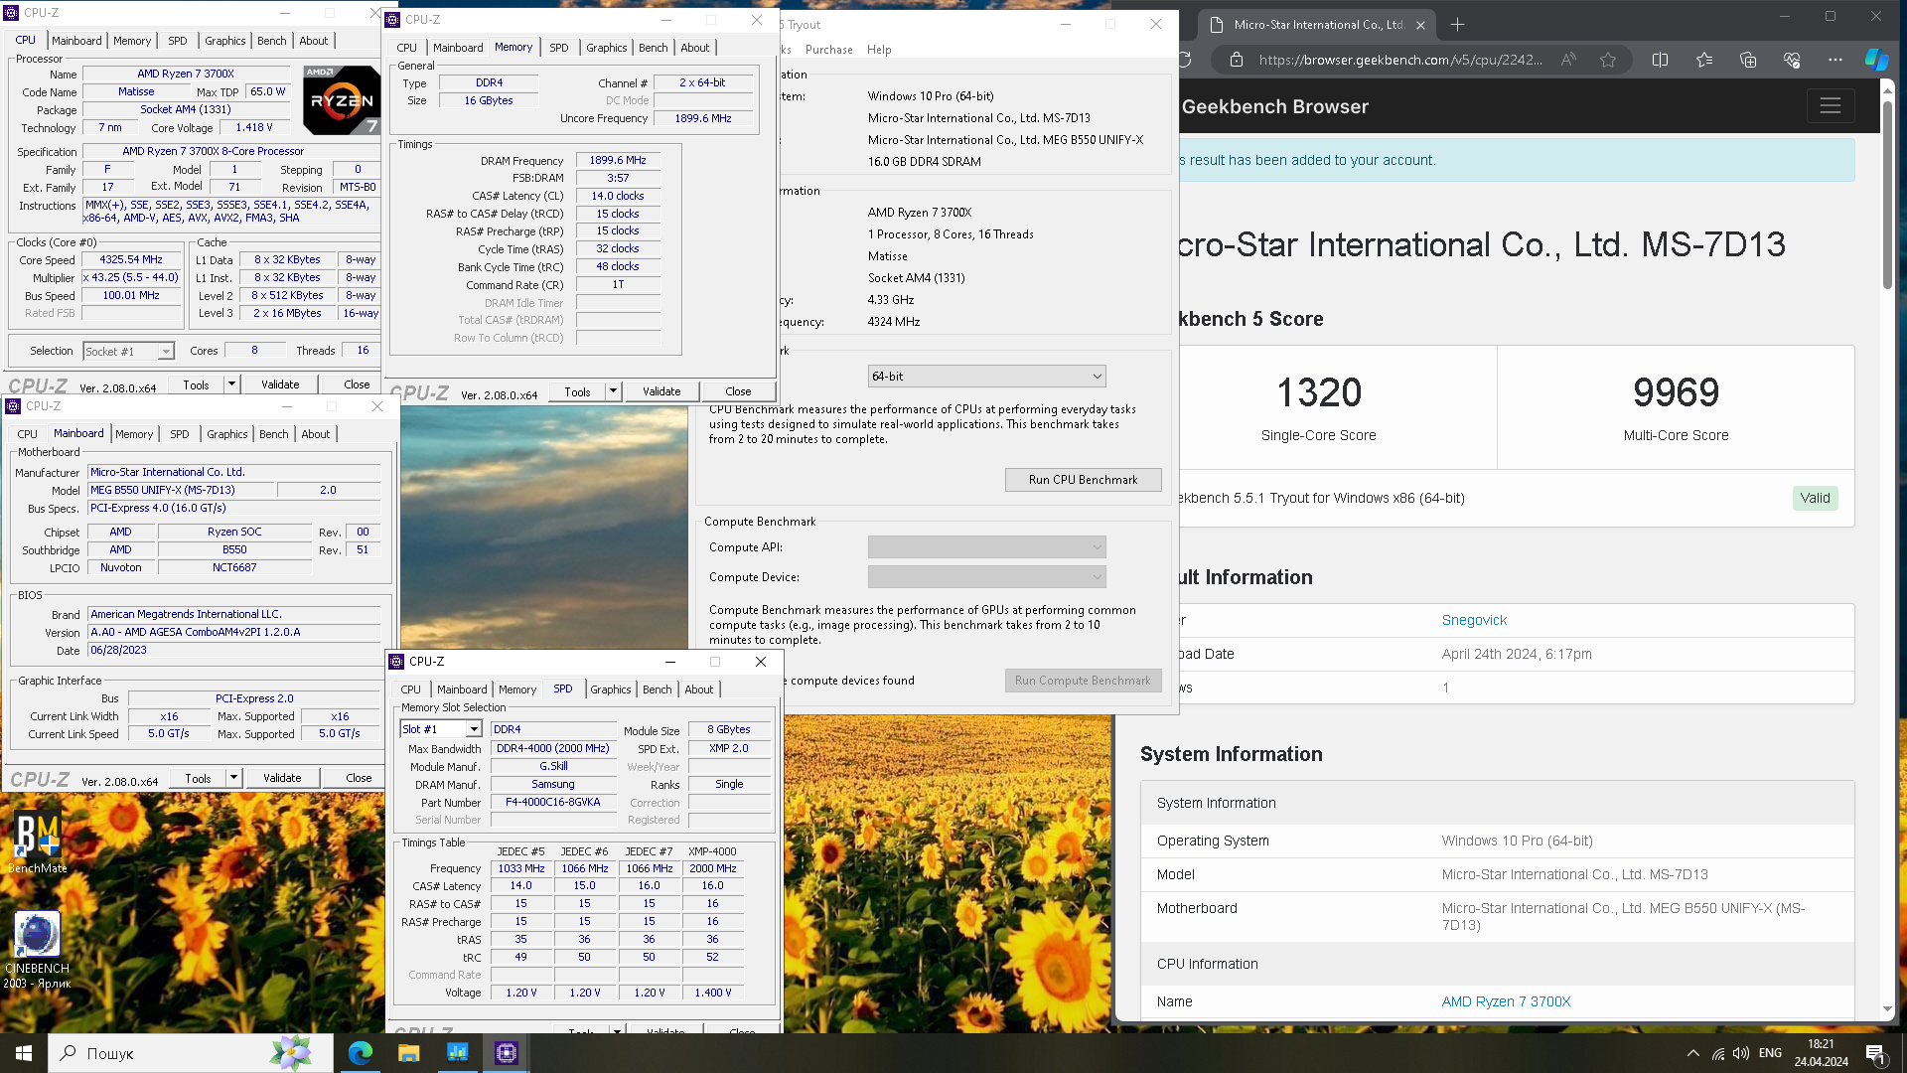Image resolution: width=1907 pixels, height=1073 pixels.
Task: Open File Explorer from the taskbar
Action: click(408, 1053)
